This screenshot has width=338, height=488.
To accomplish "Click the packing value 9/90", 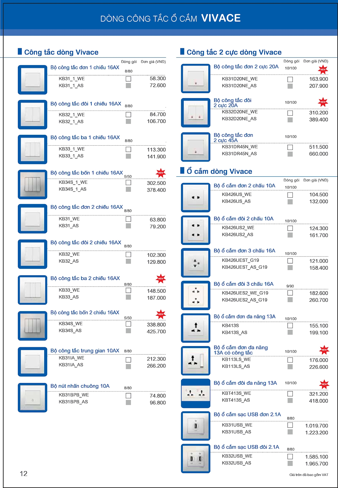I will [290, 286].
